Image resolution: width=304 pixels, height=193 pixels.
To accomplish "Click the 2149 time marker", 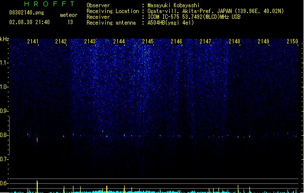I will pyautogui.click(x=263, y=41).
